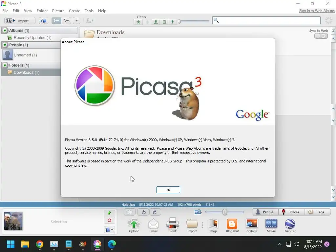Screen dimensions: 336x252
Task: Toggle faces filter icon
Action: [x=156, y=22]
